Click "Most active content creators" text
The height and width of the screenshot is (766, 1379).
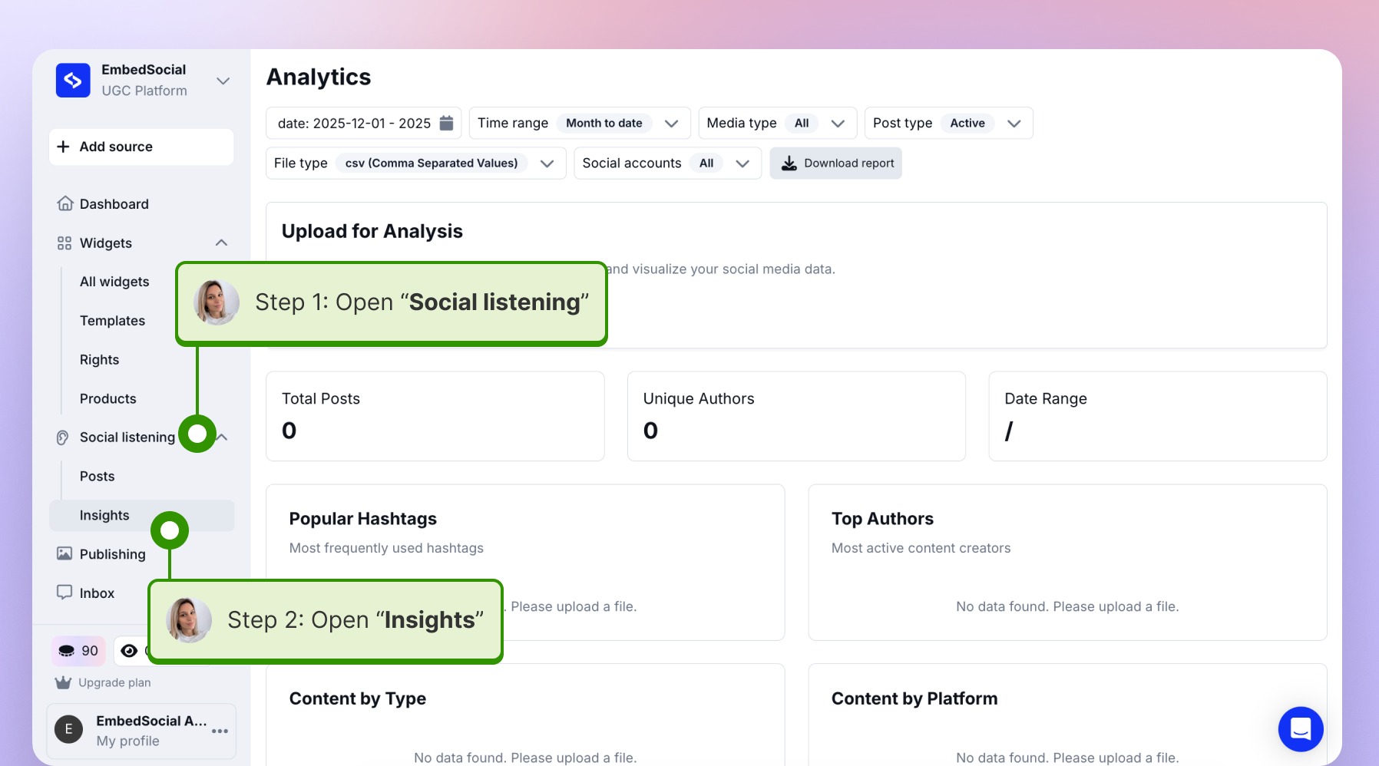[921, 548]
